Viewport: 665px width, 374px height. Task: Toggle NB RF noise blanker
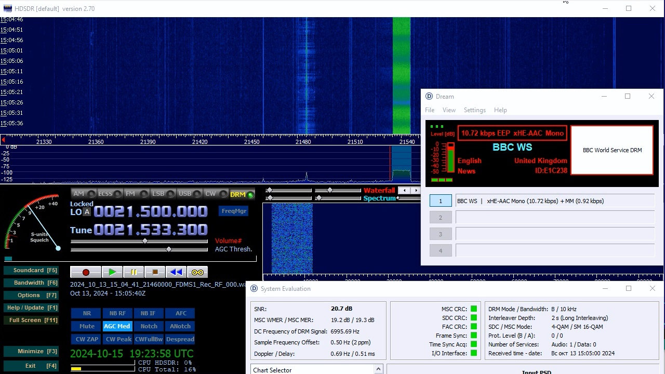[117, 313]
